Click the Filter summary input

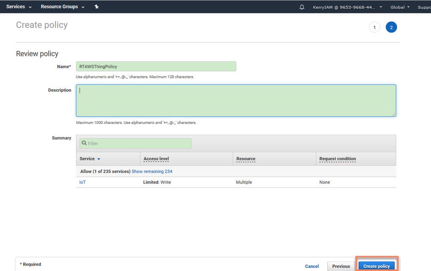coord(138,143)
